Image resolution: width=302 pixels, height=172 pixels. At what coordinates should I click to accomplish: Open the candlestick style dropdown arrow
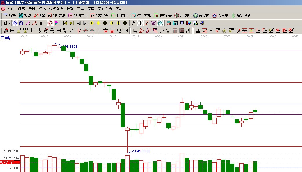click(45, 23)
